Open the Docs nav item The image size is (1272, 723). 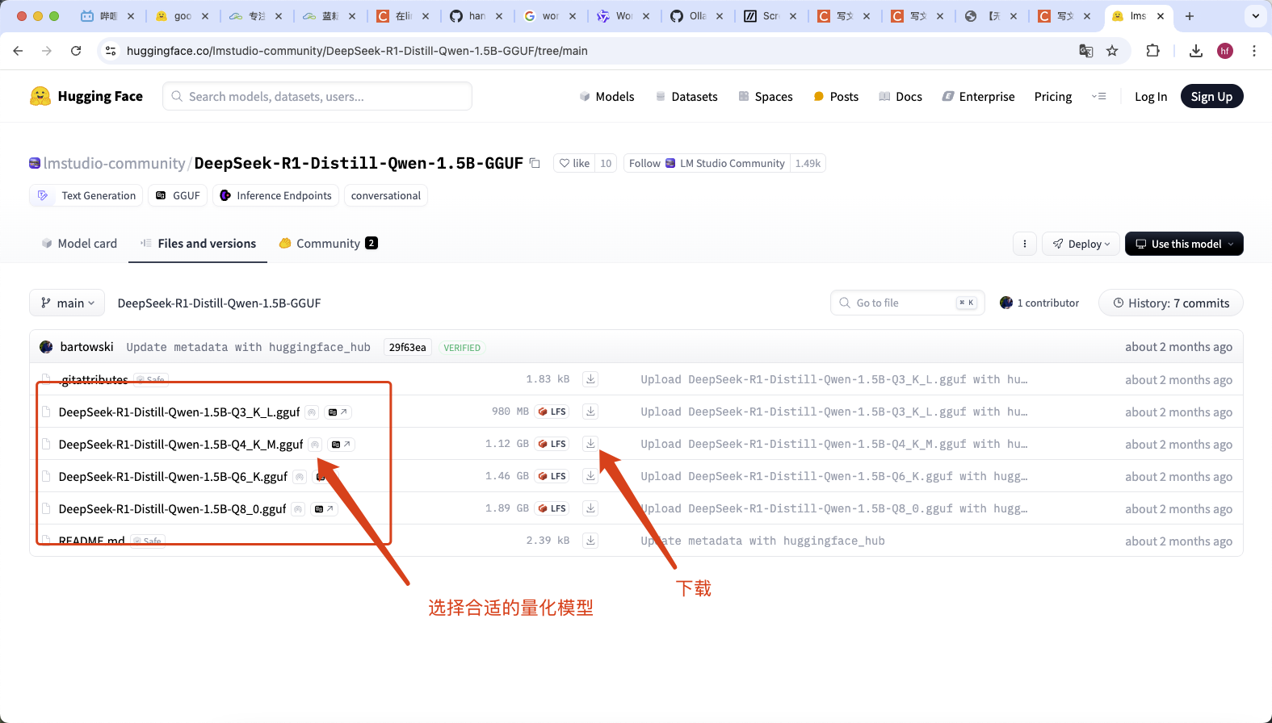tap(900, 96)
